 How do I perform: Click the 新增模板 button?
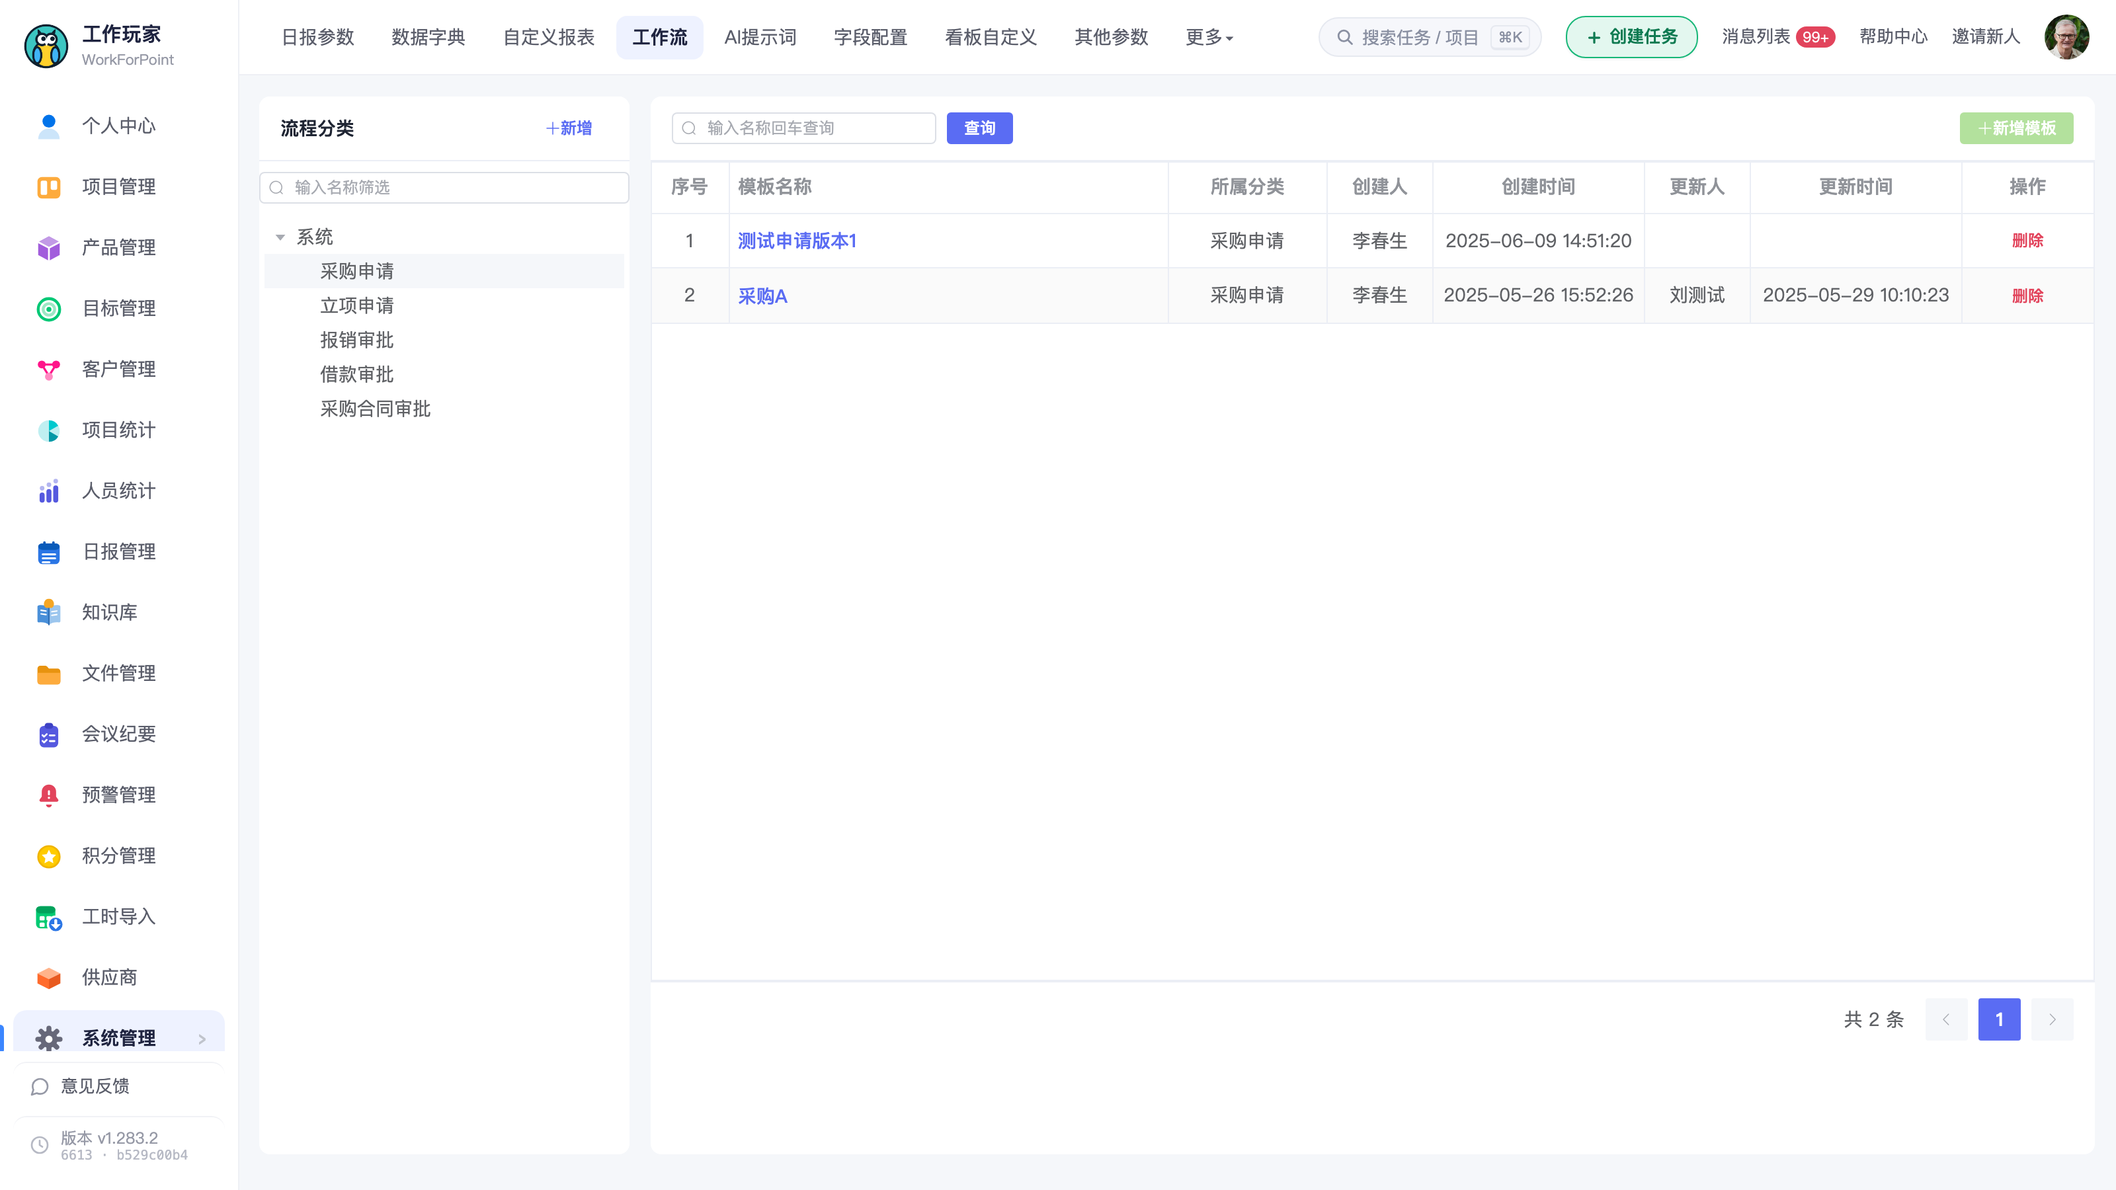pyautogui.click(x=2015, y=128)
